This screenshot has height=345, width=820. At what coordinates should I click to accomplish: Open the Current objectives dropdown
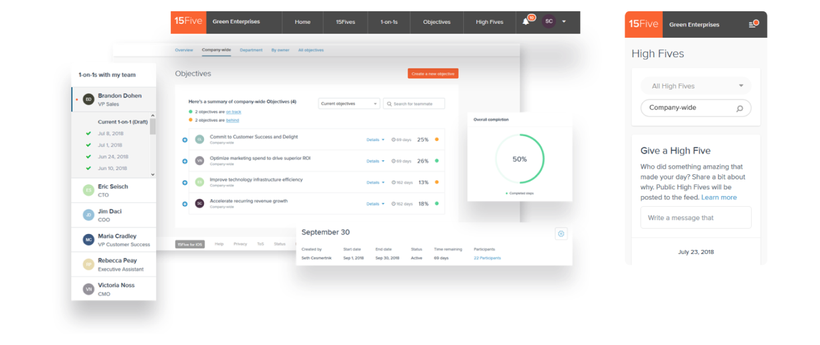349,104
